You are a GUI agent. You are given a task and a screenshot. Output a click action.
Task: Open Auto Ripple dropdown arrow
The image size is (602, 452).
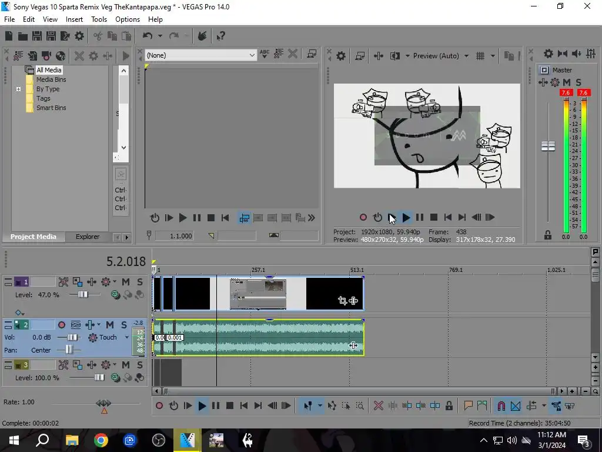[x=544, y=406]
